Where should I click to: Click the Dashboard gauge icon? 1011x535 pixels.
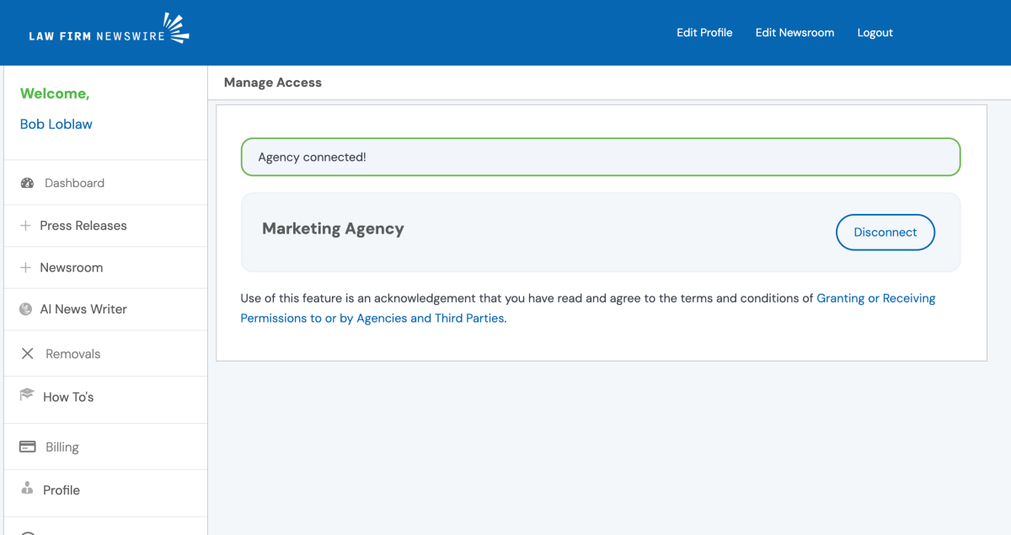tap(27, 183)
